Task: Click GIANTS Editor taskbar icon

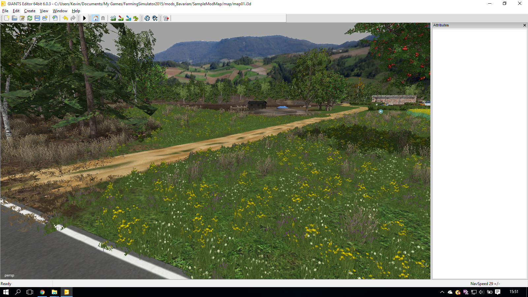Action: [x=66, y=292]
